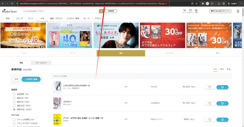
Task: Add the ¥990 book to cart
Action: (x=222, y=120)
